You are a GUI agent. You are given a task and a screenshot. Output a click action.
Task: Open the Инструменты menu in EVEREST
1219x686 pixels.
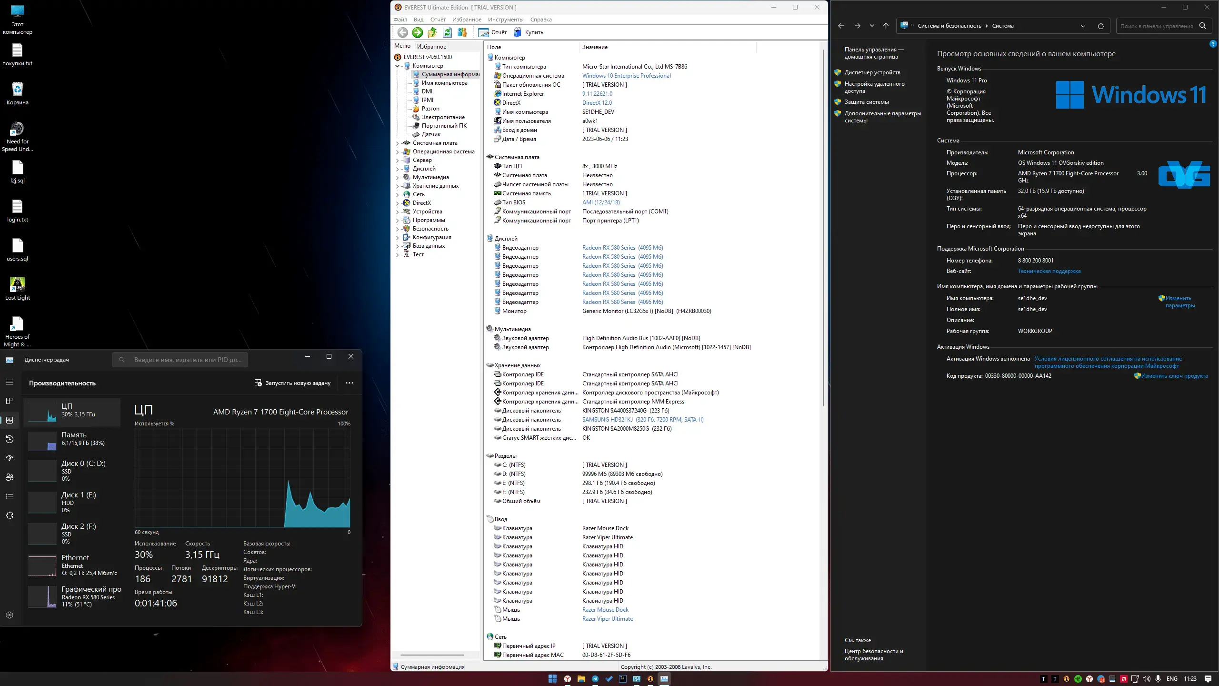[x=506, y=20]
